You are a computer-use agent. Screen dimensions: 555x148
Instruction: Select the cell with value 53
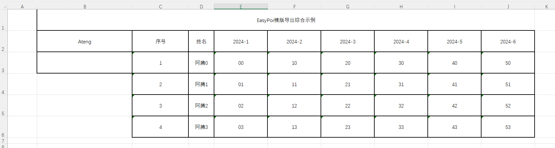pos(508,127)
